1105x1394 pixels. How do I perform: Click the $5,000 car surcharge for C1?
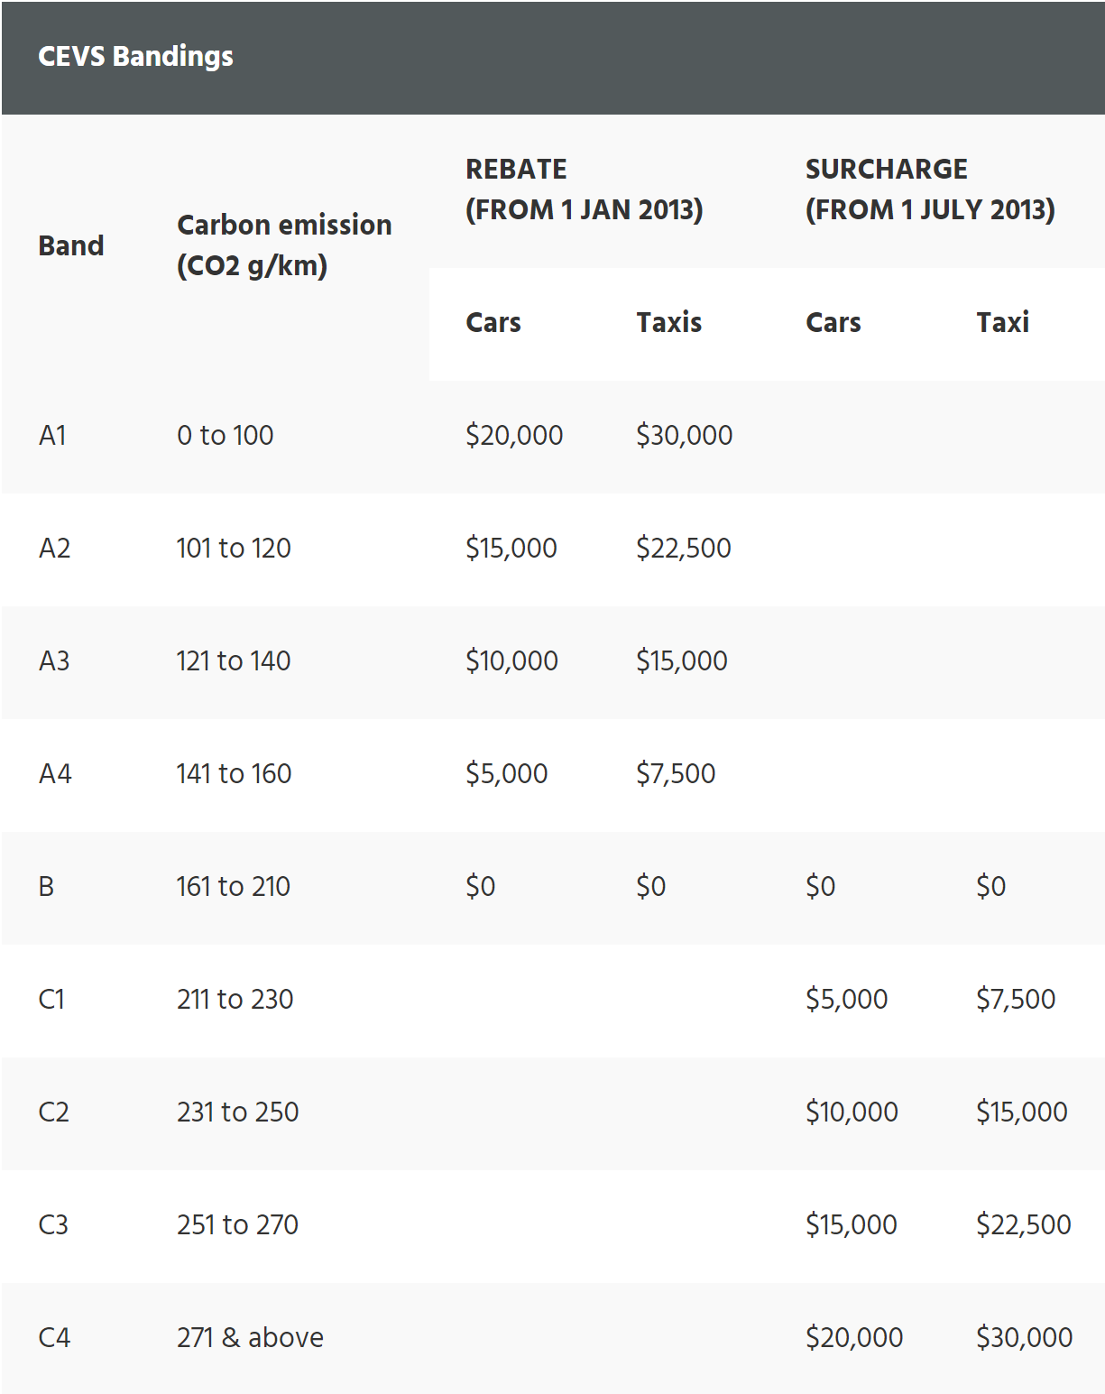846,999
